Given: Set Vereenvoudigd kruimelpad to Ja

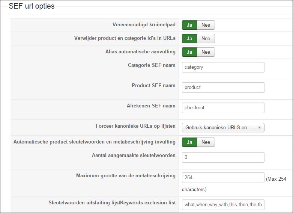Looking at the screenshot, I should (x=189, y=25).
